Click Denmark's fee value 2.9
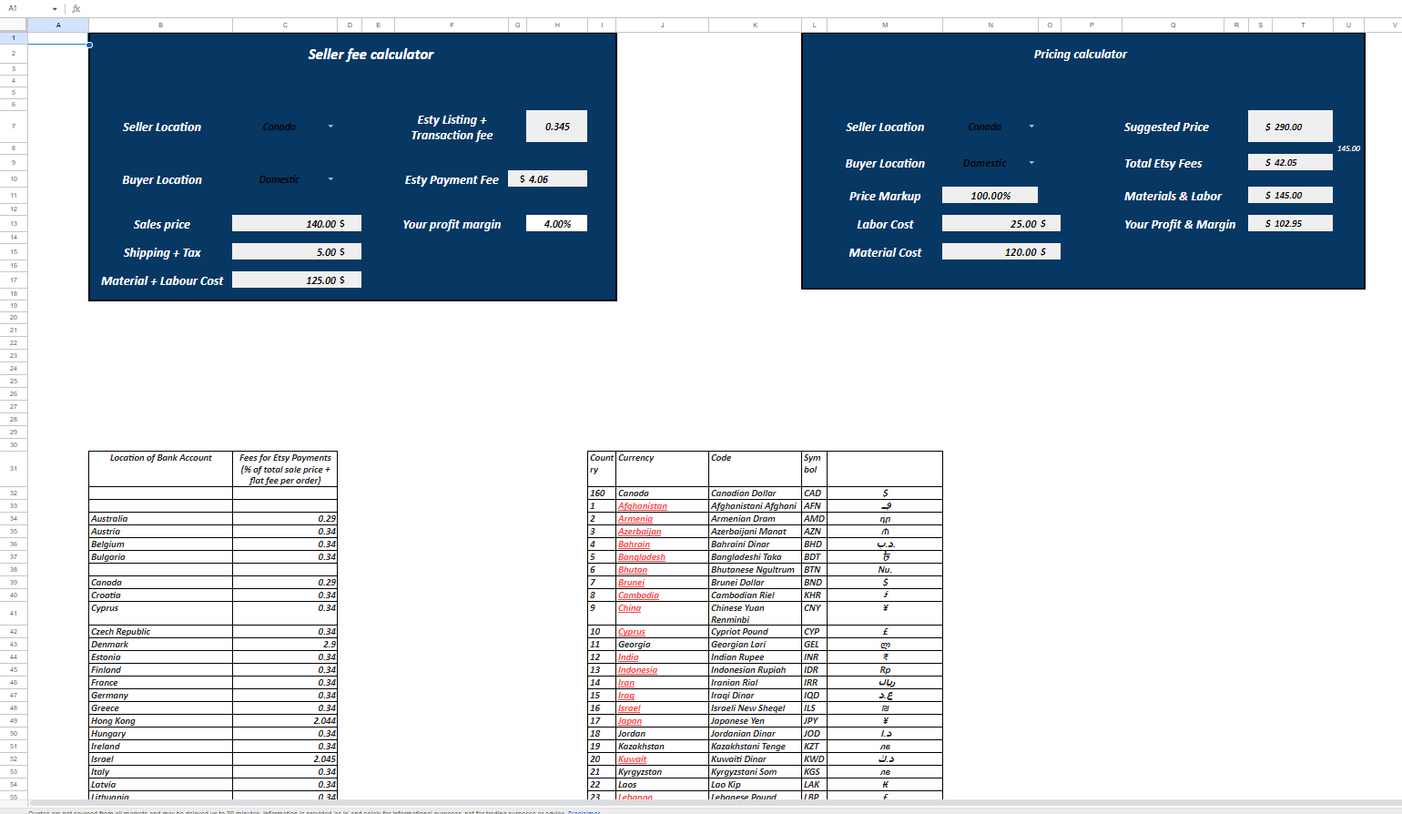This screenshot has width=1402, height=814. point(285,645)
